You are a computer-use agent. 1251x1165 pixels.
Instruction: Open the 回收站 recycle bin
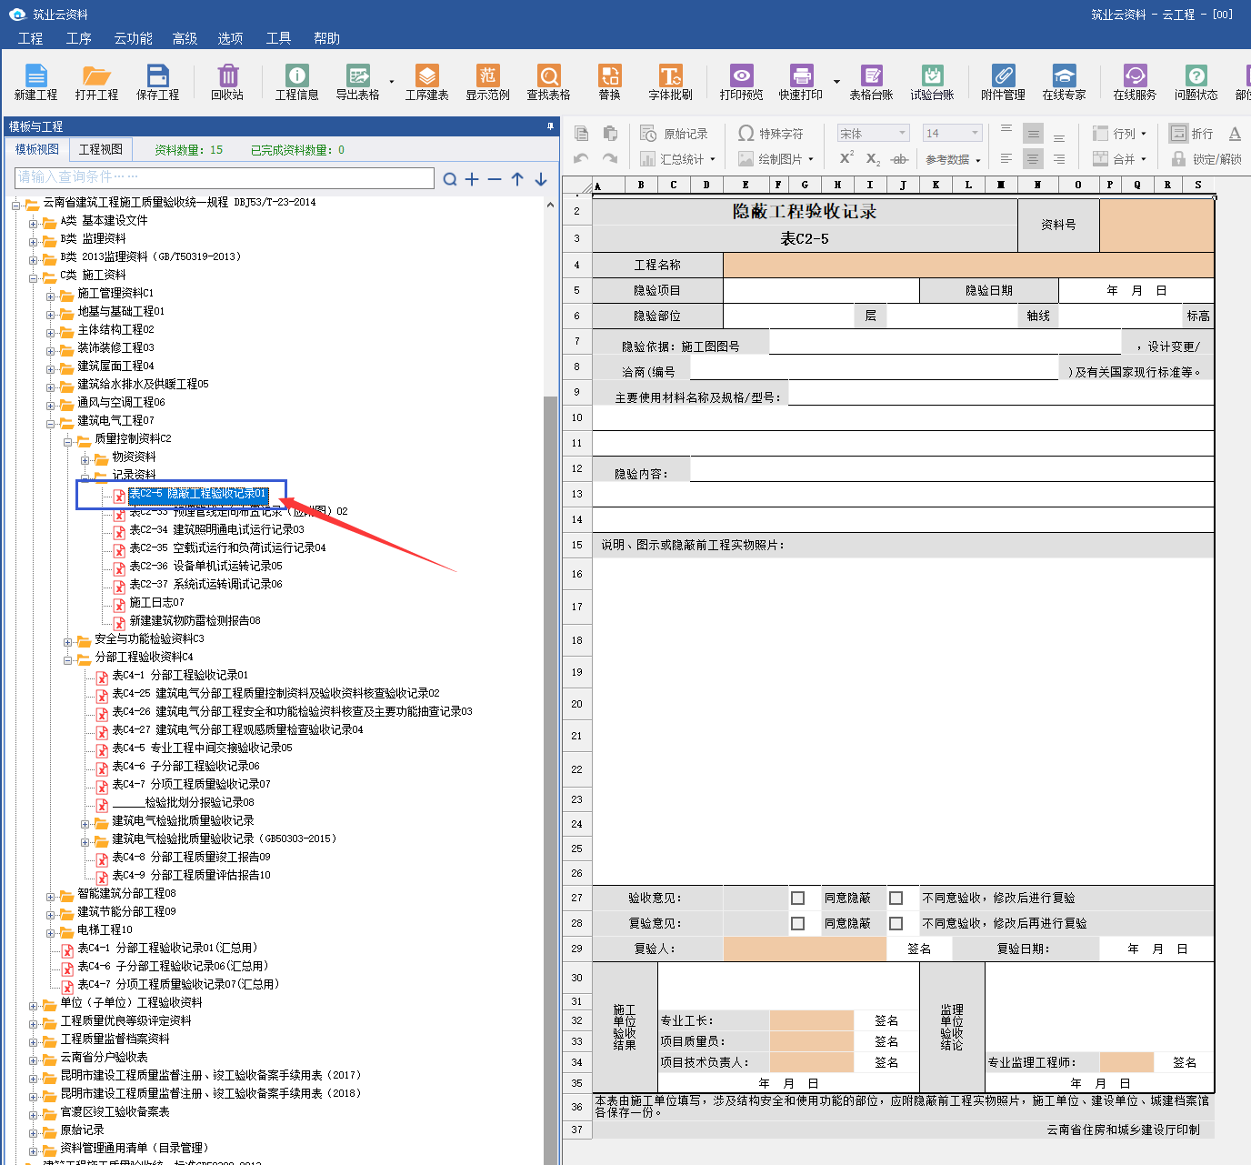(x=227, y=82)
